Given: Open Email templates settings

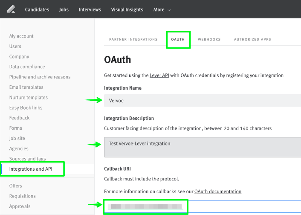Looking at the screenshot, I should click(x=26, y=87).
